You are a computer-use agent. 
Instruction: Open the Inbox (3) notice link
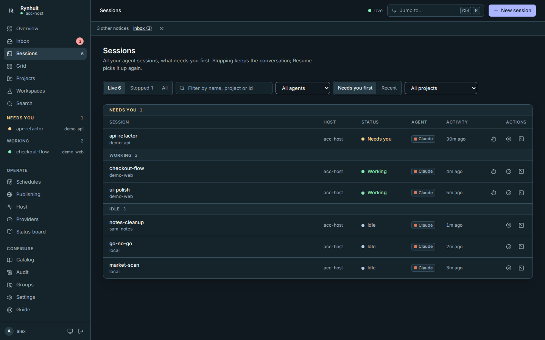pos(142,28)
